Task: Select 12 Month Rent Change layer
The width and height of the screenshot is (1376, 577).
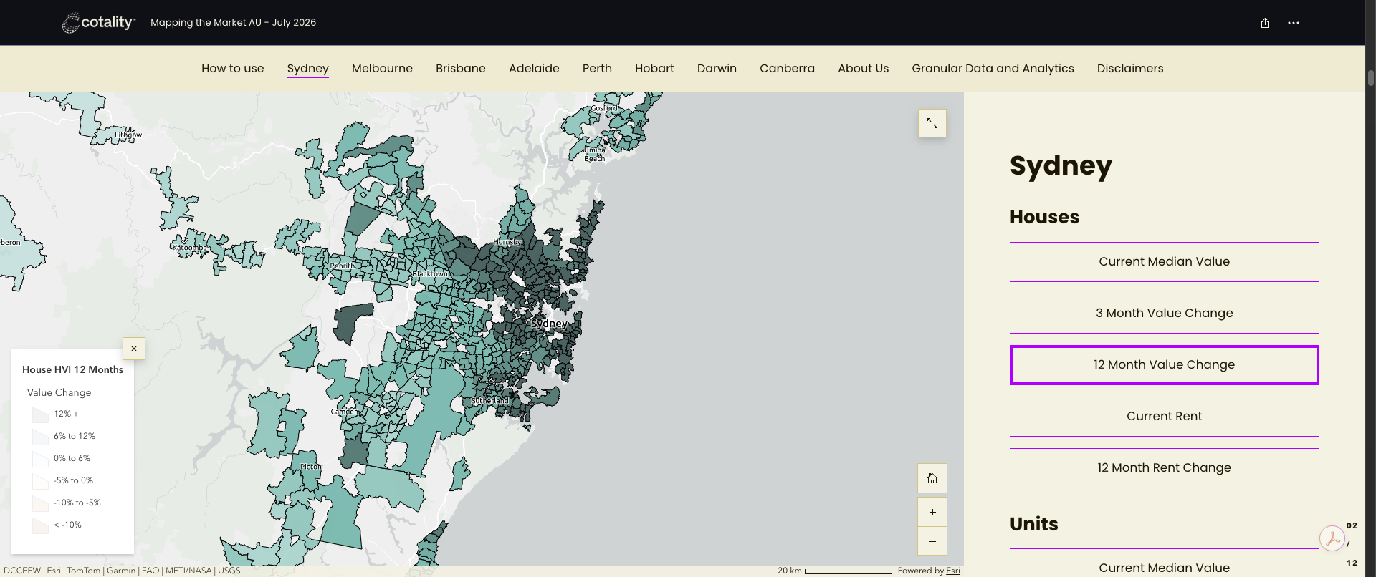Action: point(1165,468)
